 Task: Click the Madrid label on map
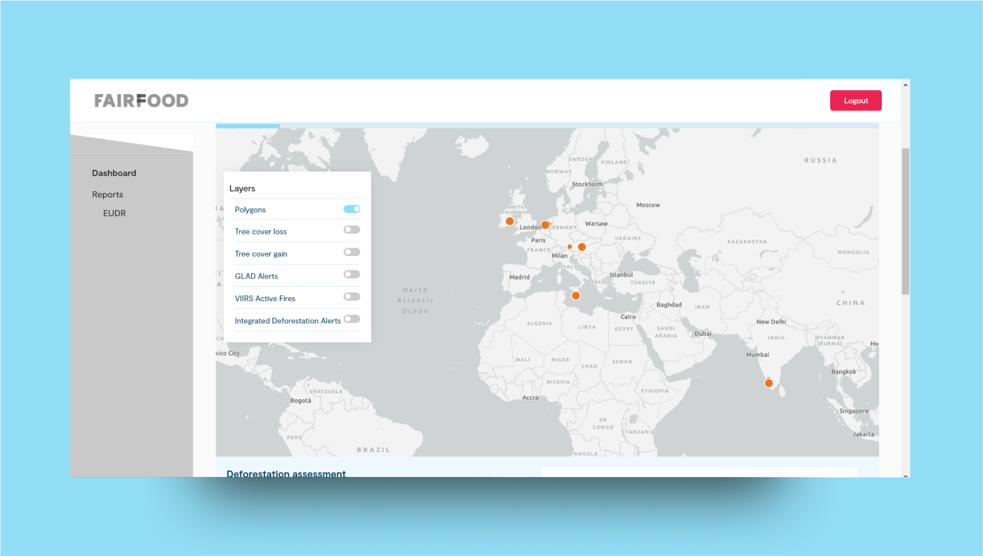click(x=519, y=277)
